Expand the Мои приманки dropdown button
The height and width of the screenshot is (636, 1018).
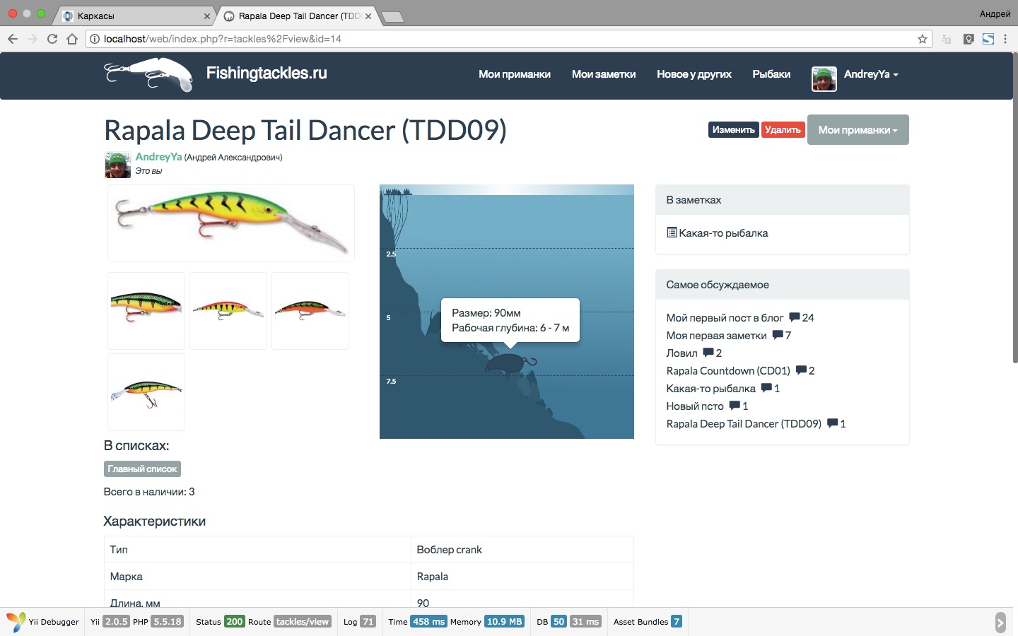[x=858, y=130]
